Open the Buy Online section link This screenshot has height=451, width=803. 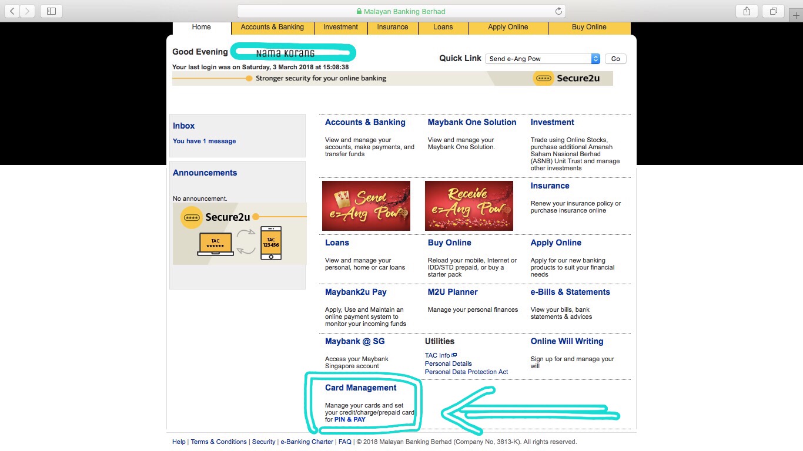click(449, 243)
